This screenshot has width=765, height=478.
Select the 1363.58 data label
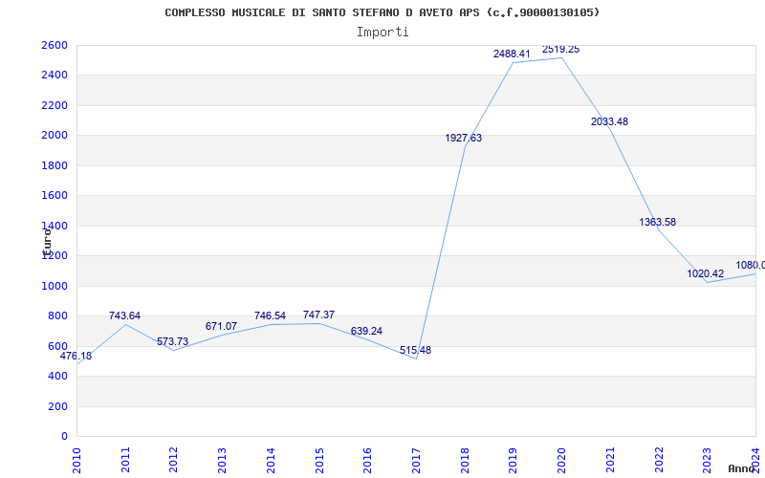658,222
